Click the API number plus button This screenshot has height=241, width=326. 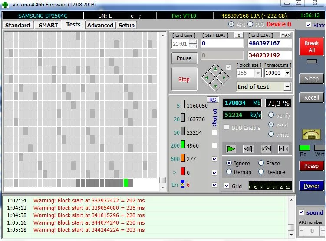[x=323, y=231]
